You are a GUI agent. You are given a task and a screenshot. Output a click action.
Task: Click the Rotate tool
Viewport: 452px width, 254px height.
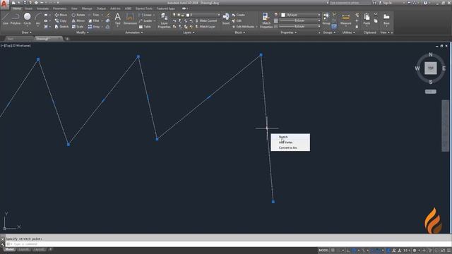(x=78, y=15)
